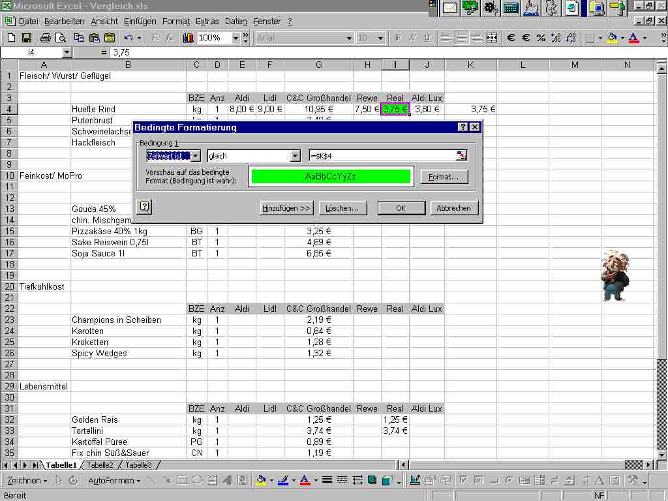
Task: Click the collapse-dialog icon in the formula field
Action: [x=462, y=156]
